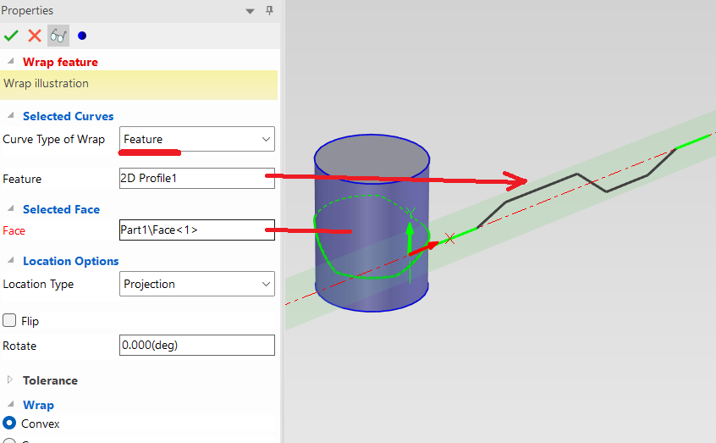This screenshot has height=443, width=716.
Task: Collapse the Wrap feature section
Action: (x=10, y=61)
